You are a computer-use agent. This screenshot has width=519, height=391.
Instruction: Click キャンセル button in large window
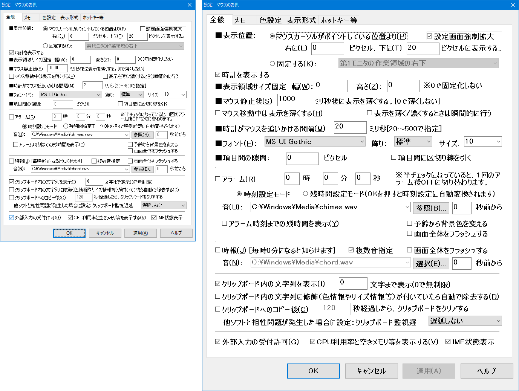tap(371, 371)
